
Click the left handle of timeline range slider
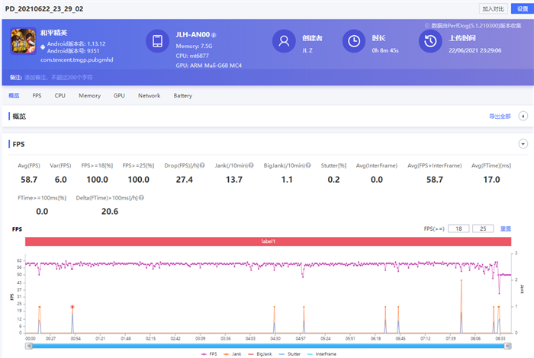(29, 346)
